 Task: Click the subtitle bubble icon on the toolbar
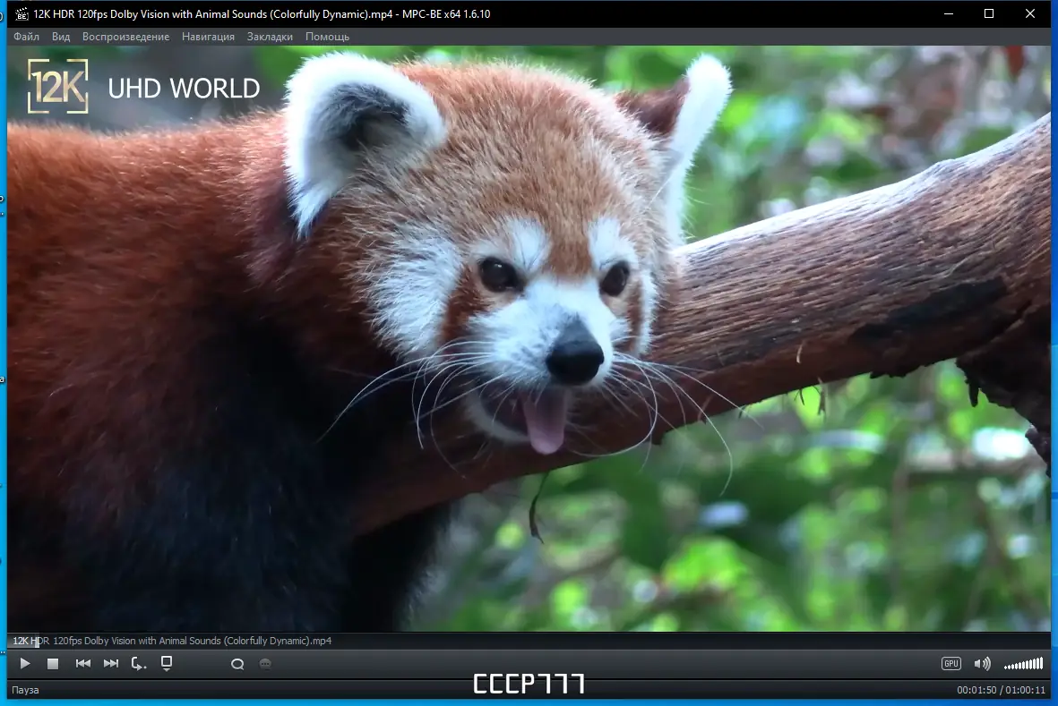(x=263, y=664)
